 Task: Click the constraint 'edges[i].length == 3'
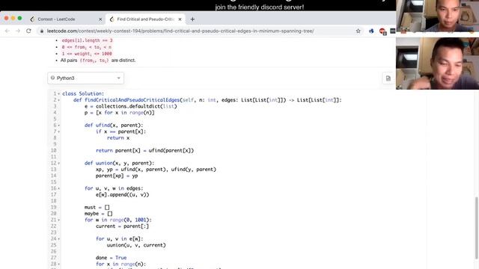pos(87,40)
